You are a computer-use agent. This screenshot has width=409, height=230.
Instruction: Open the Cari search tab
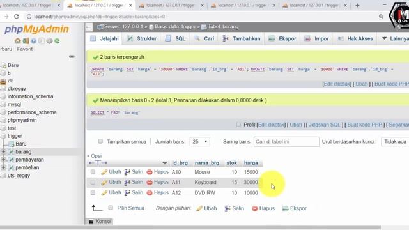204,38
